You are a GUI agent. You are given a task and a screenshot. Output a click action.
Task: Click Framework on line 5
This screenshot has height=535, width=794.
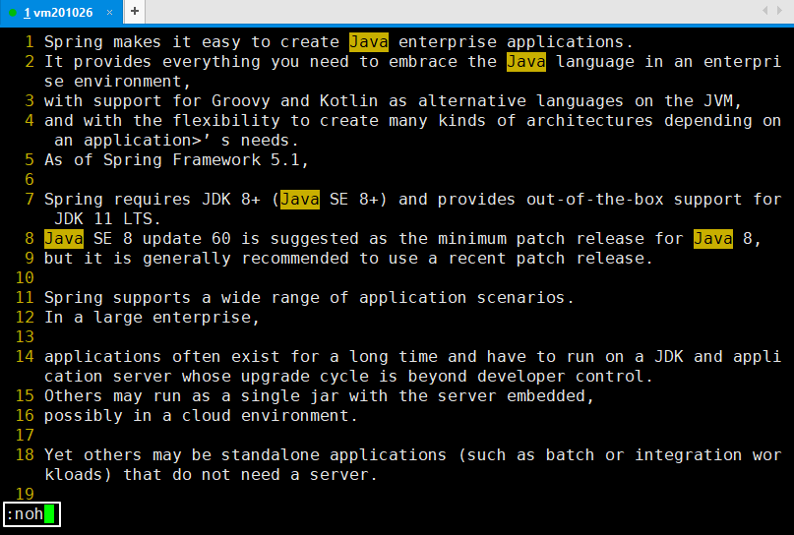pos(216,160)
